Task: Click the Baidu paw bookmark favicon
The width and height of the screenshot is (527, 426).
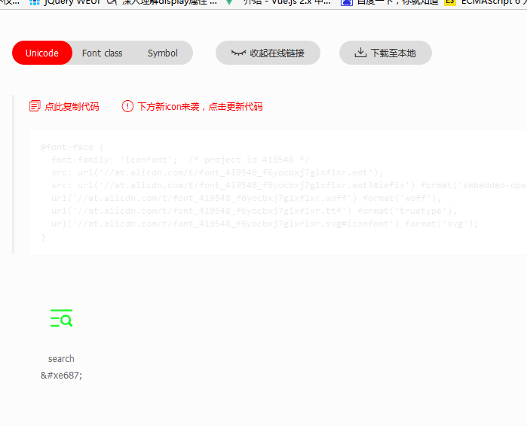Action: point(347,2)
